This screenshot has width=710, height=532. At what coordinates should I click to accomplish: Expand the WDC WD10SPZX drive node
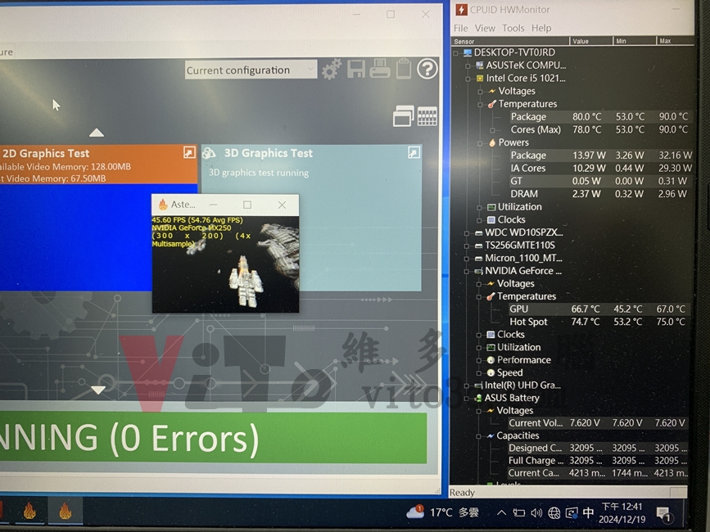click(x=467, y=233)
